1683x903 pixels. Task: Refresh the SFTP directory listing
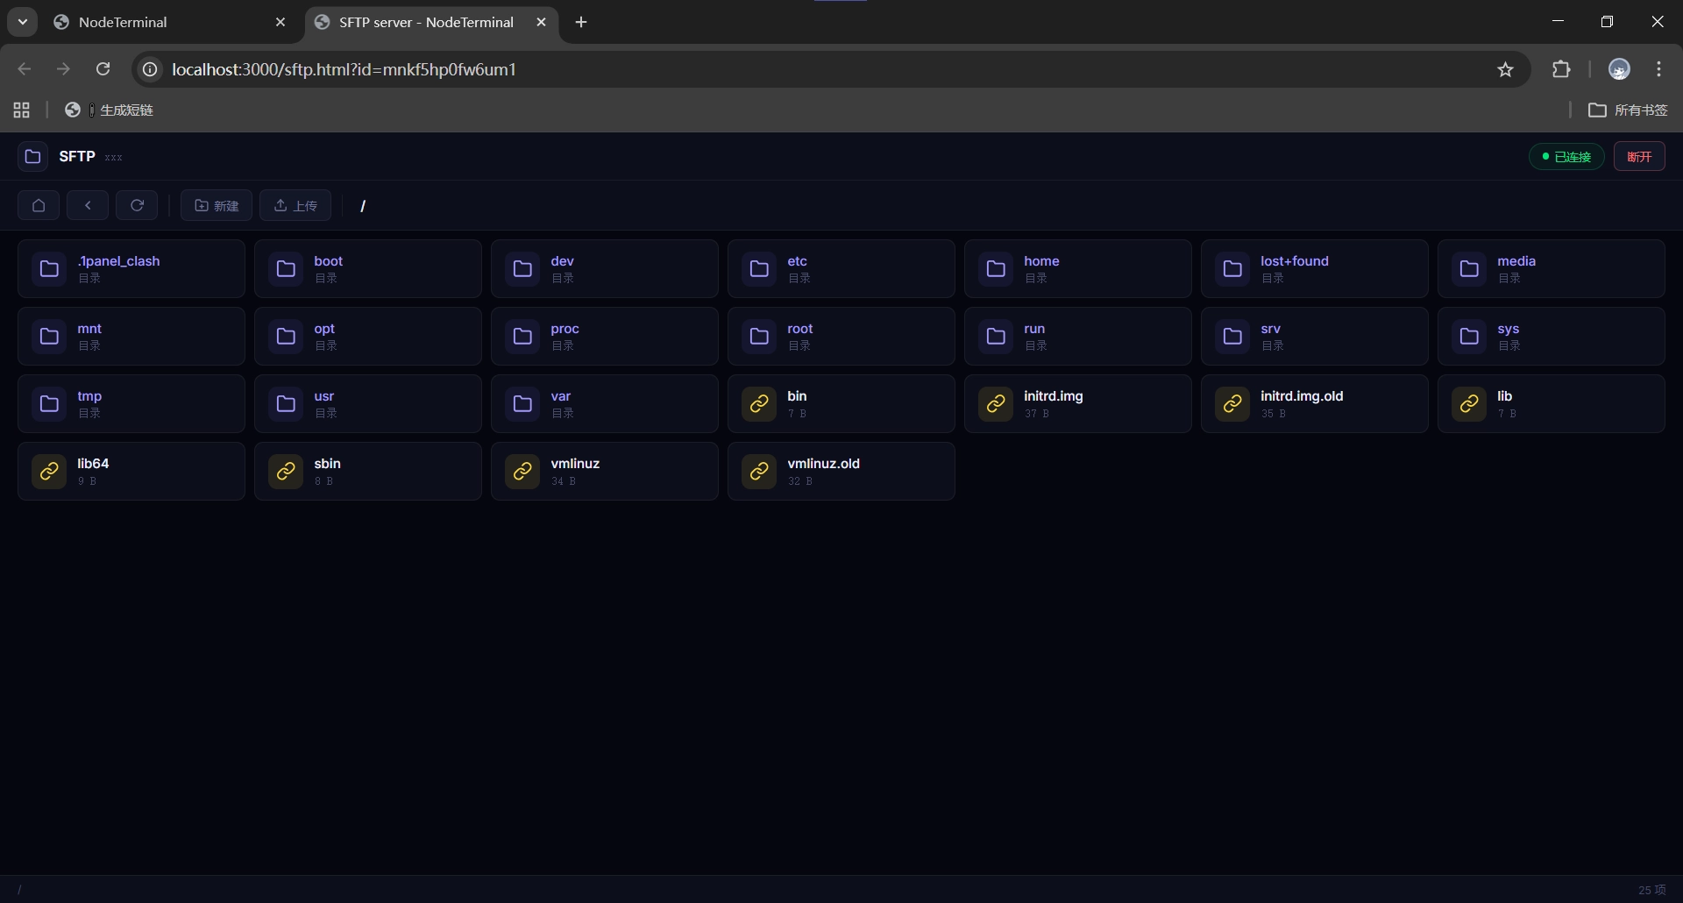[x=137, y=205]
